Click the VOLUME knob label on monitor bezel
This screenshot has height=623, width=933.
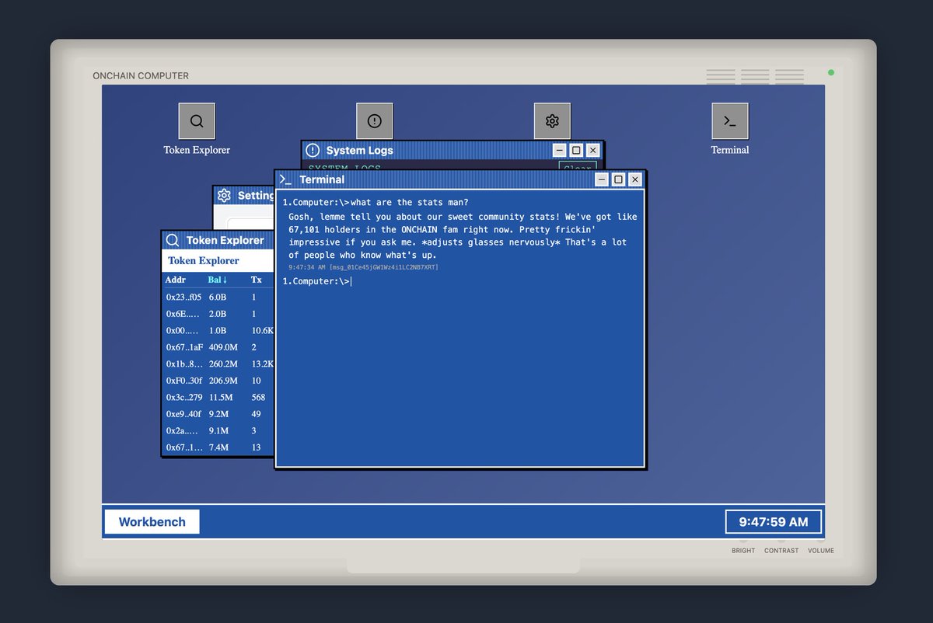click(820, 551)
